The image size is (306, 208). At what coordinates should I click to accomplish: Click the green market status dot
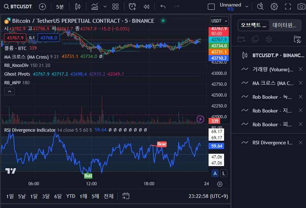pos(163,21)
